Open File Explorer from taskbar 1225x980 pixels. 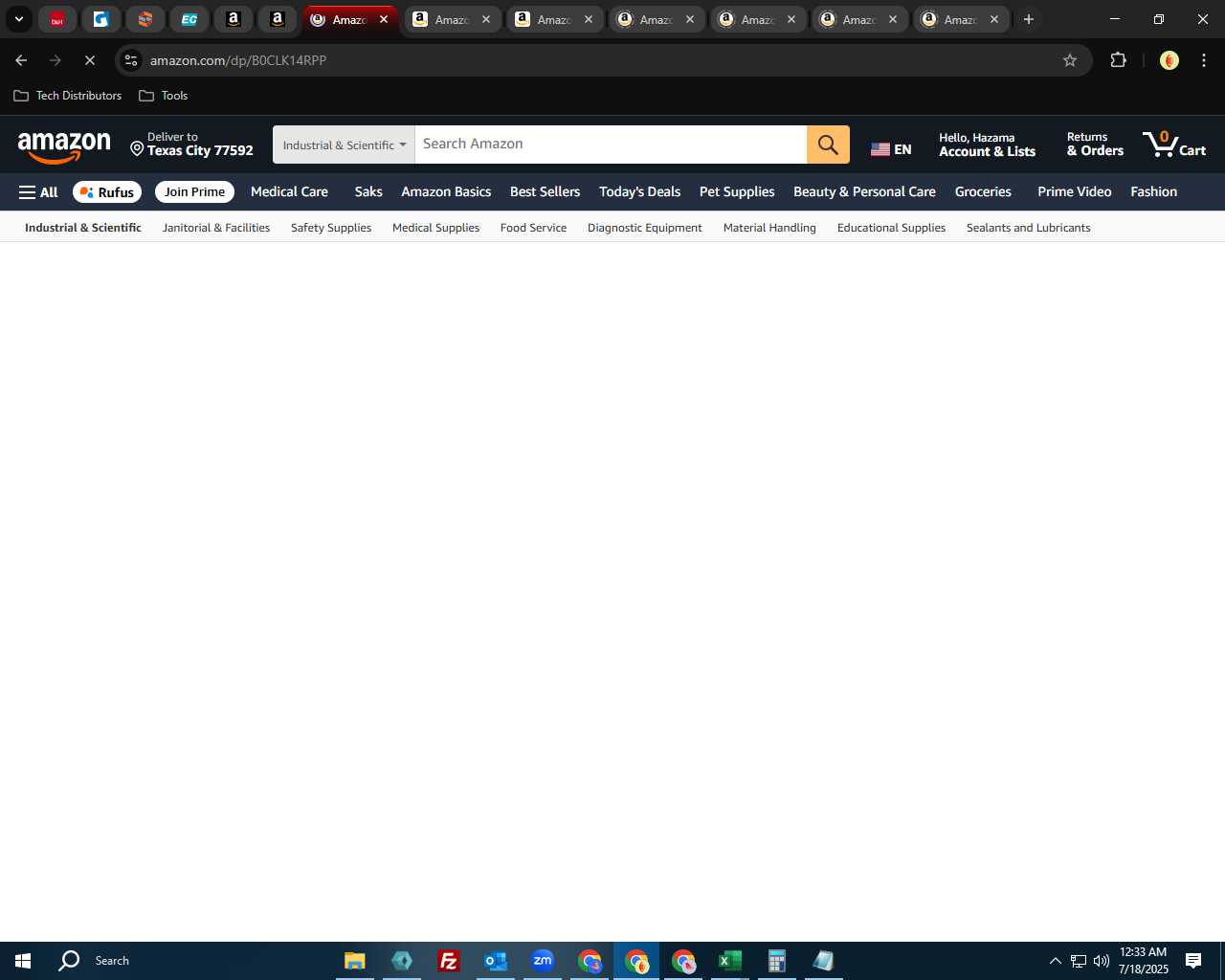(354, 961)
